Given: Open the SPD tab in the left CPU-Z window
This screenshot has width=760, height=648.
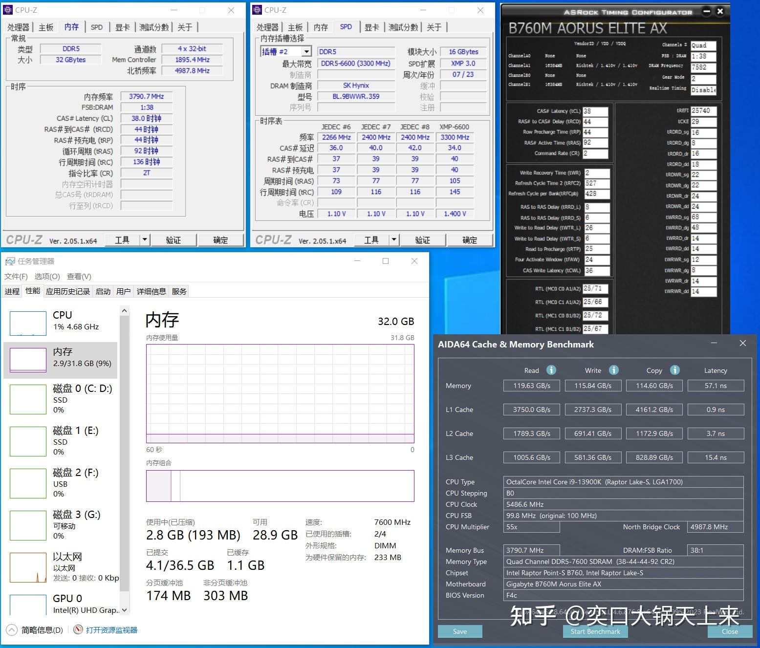Looking at the screenshot, I should 97,27.
